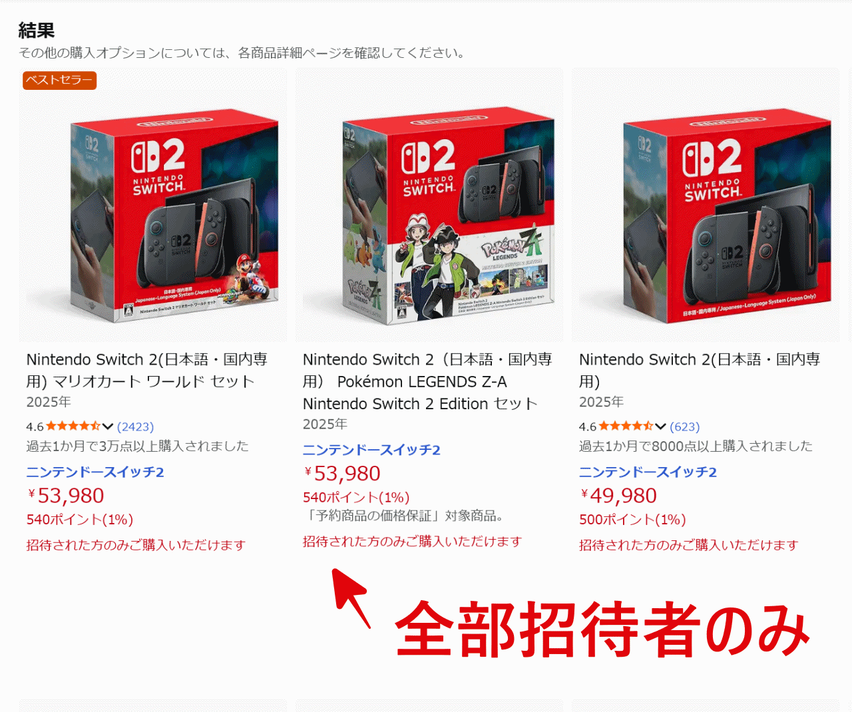Click the ¥49,980 price
This screenshot has height=712, width=852.
pyautogui.click(x=618, y=496)
